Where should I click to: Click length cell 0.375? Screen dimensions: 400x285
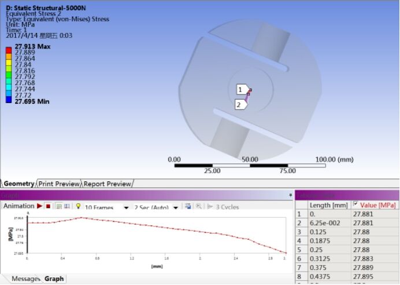(x=329, y=268)
